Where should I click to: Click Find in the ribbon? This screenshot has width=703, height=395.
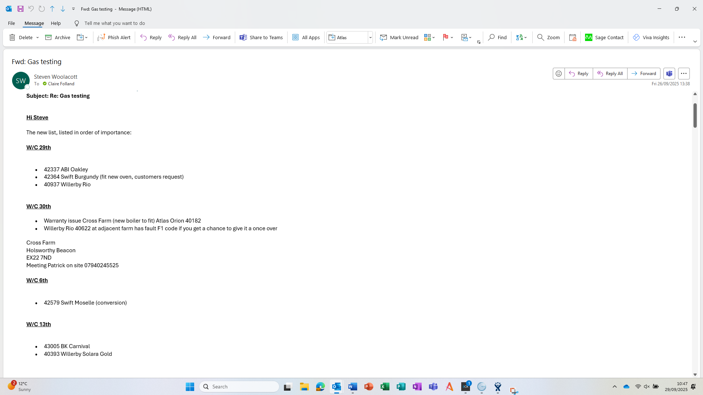497,37
